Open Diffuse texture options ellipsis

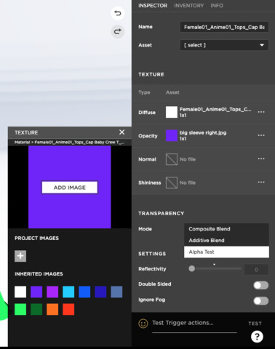(261, 112)
